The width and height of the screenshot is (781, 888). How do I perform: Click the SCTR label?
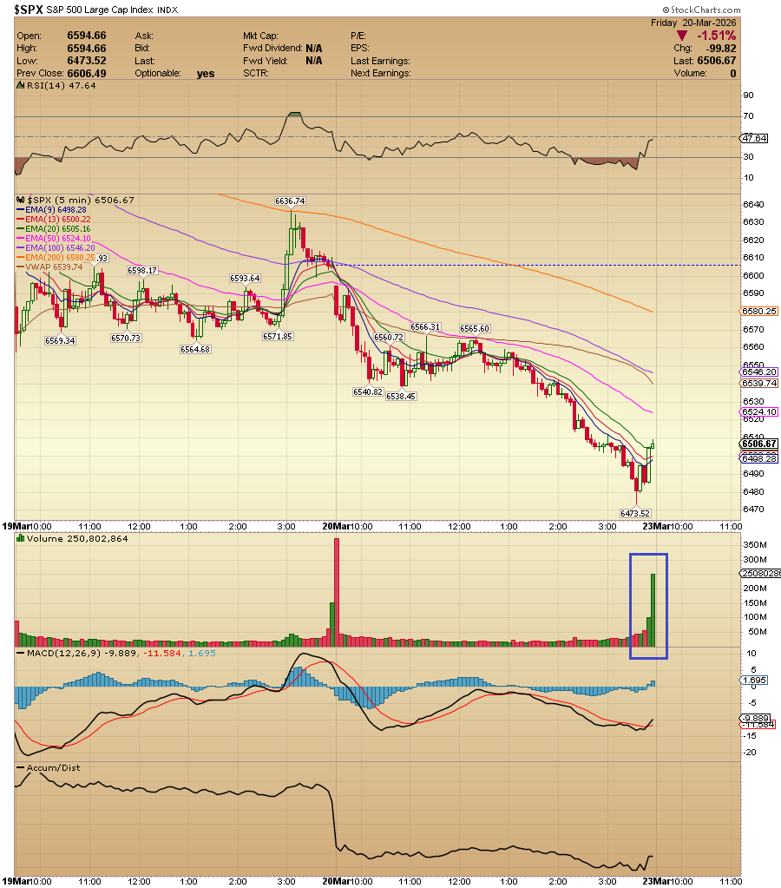256,73
